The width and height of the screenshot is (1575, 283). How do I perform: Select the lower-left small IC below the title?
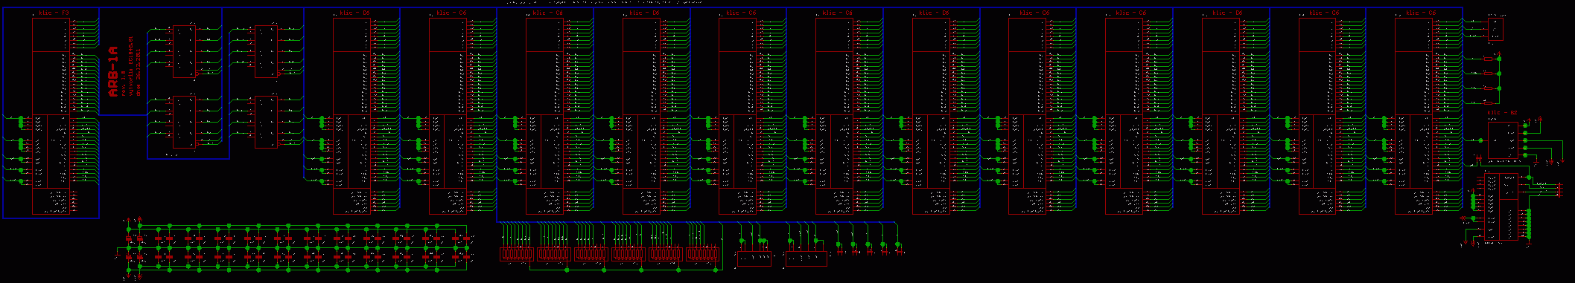point(185,122)
